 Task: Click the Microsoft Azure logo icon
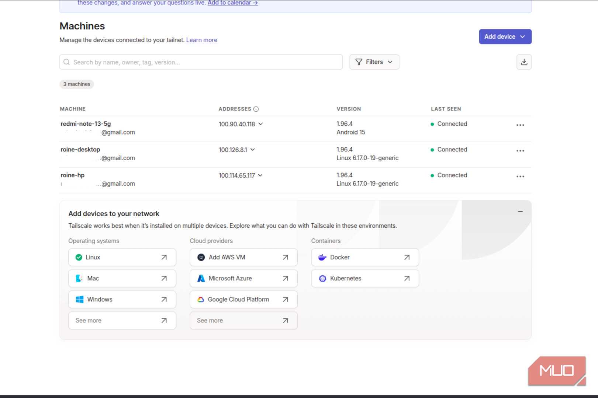pyautogui.click(x=201, y=278)
